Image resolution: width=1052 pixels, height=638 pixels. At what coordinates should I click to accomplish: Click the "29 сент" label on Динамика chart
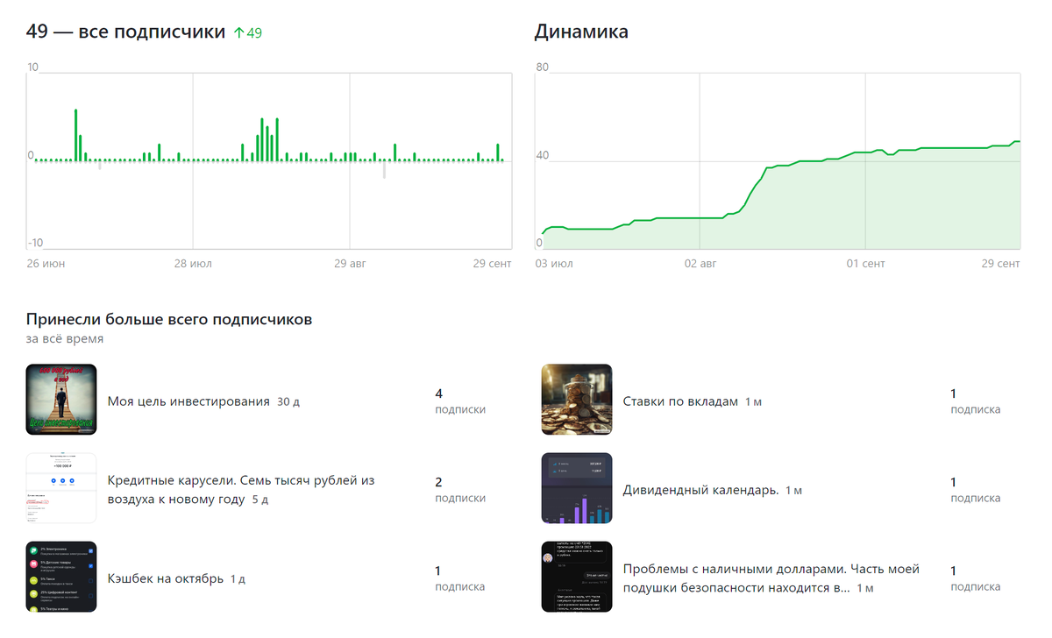(x=1002, y=263)
